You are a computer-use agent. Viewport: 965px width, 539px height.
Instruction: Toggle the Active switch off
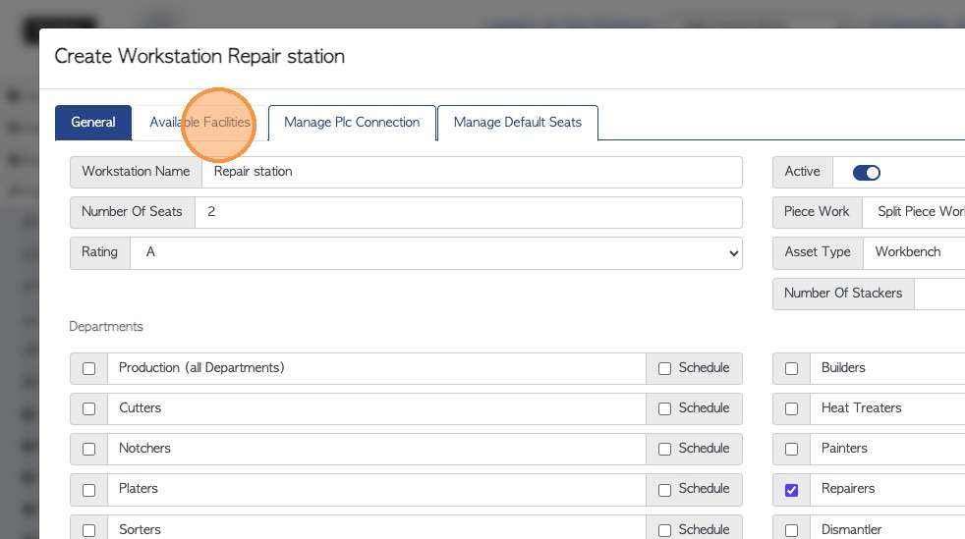click(x=866, y=173)
